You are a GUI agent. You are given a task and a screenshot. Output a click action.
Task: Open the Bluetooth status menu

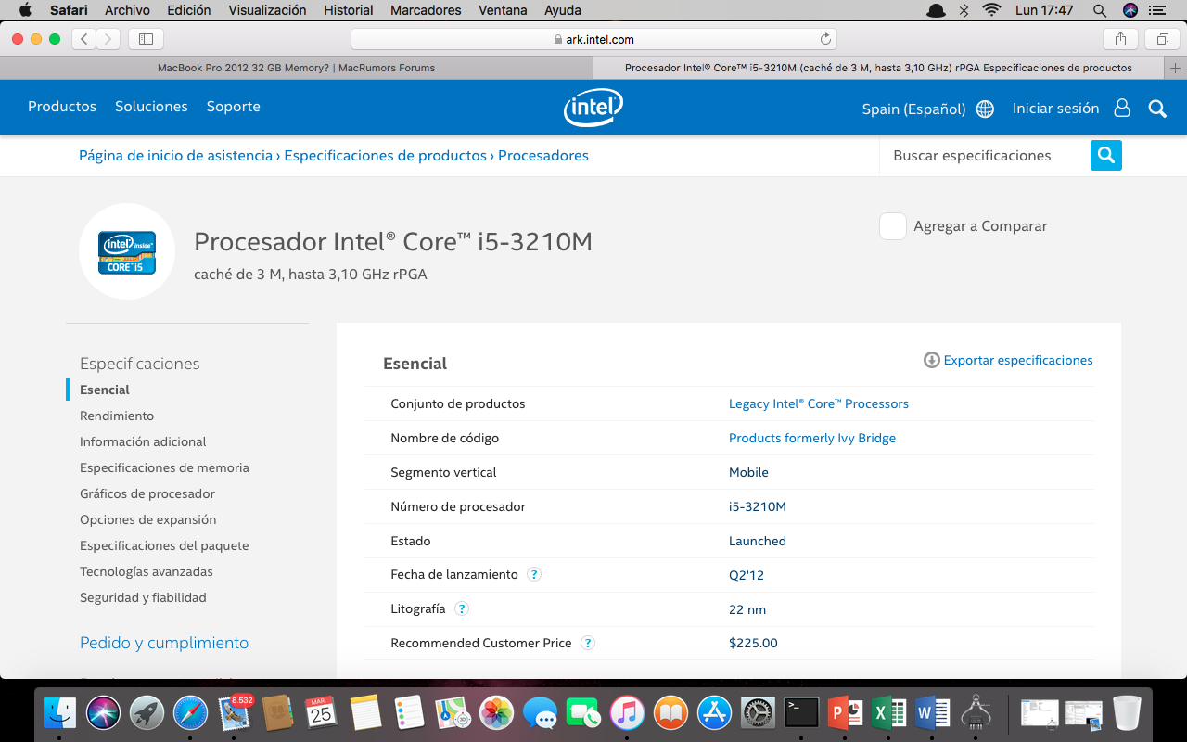[964, 10]
